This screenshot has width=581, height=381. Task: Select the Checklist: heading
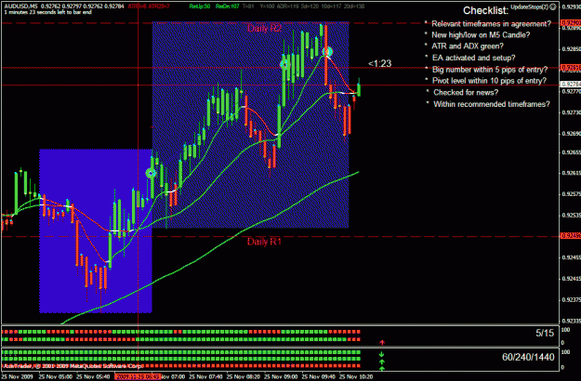click(486, 11)
